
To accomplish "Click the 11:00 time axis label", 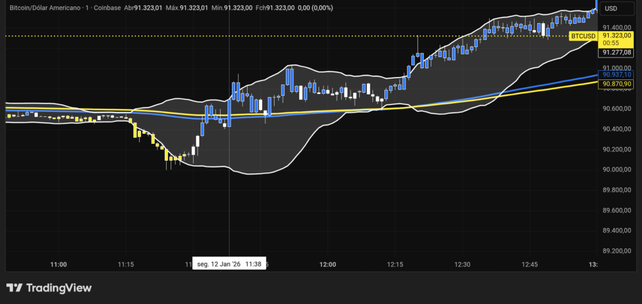I will [58, 265].
